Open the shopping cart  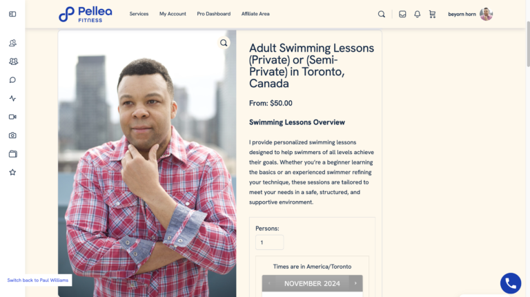pos(432,15)
